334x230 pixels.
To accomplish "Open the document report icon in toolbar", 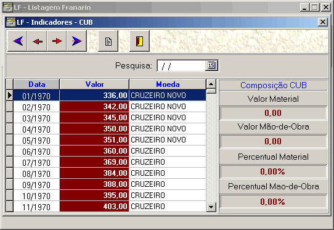I will click(x=108, y=41).
